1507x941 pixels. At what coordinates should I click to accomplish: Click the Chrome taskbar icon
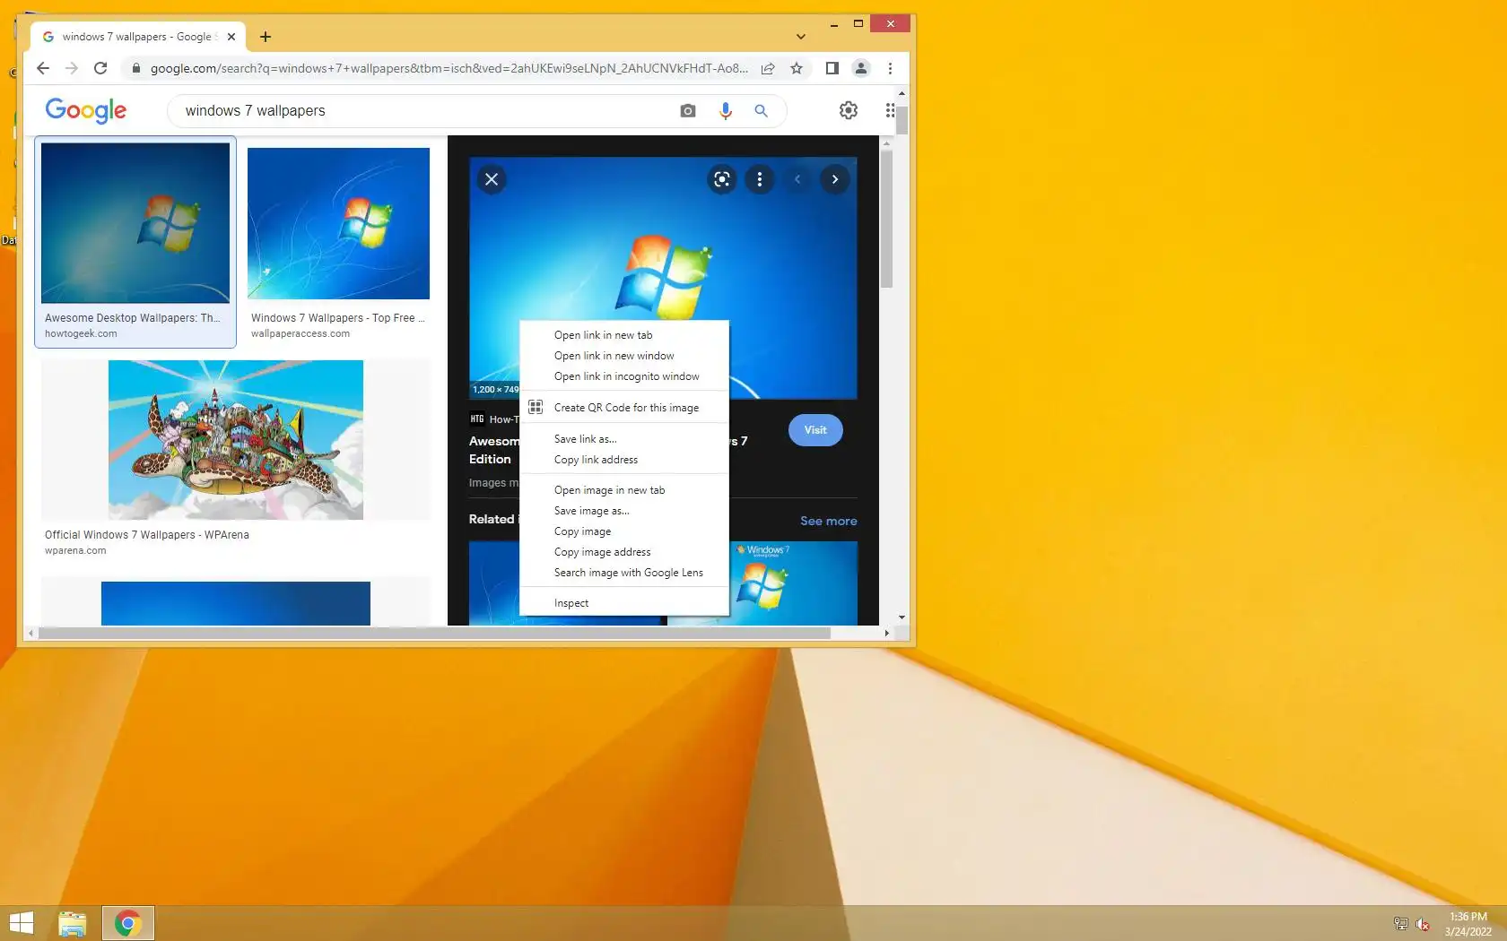(x=127, y=923)
